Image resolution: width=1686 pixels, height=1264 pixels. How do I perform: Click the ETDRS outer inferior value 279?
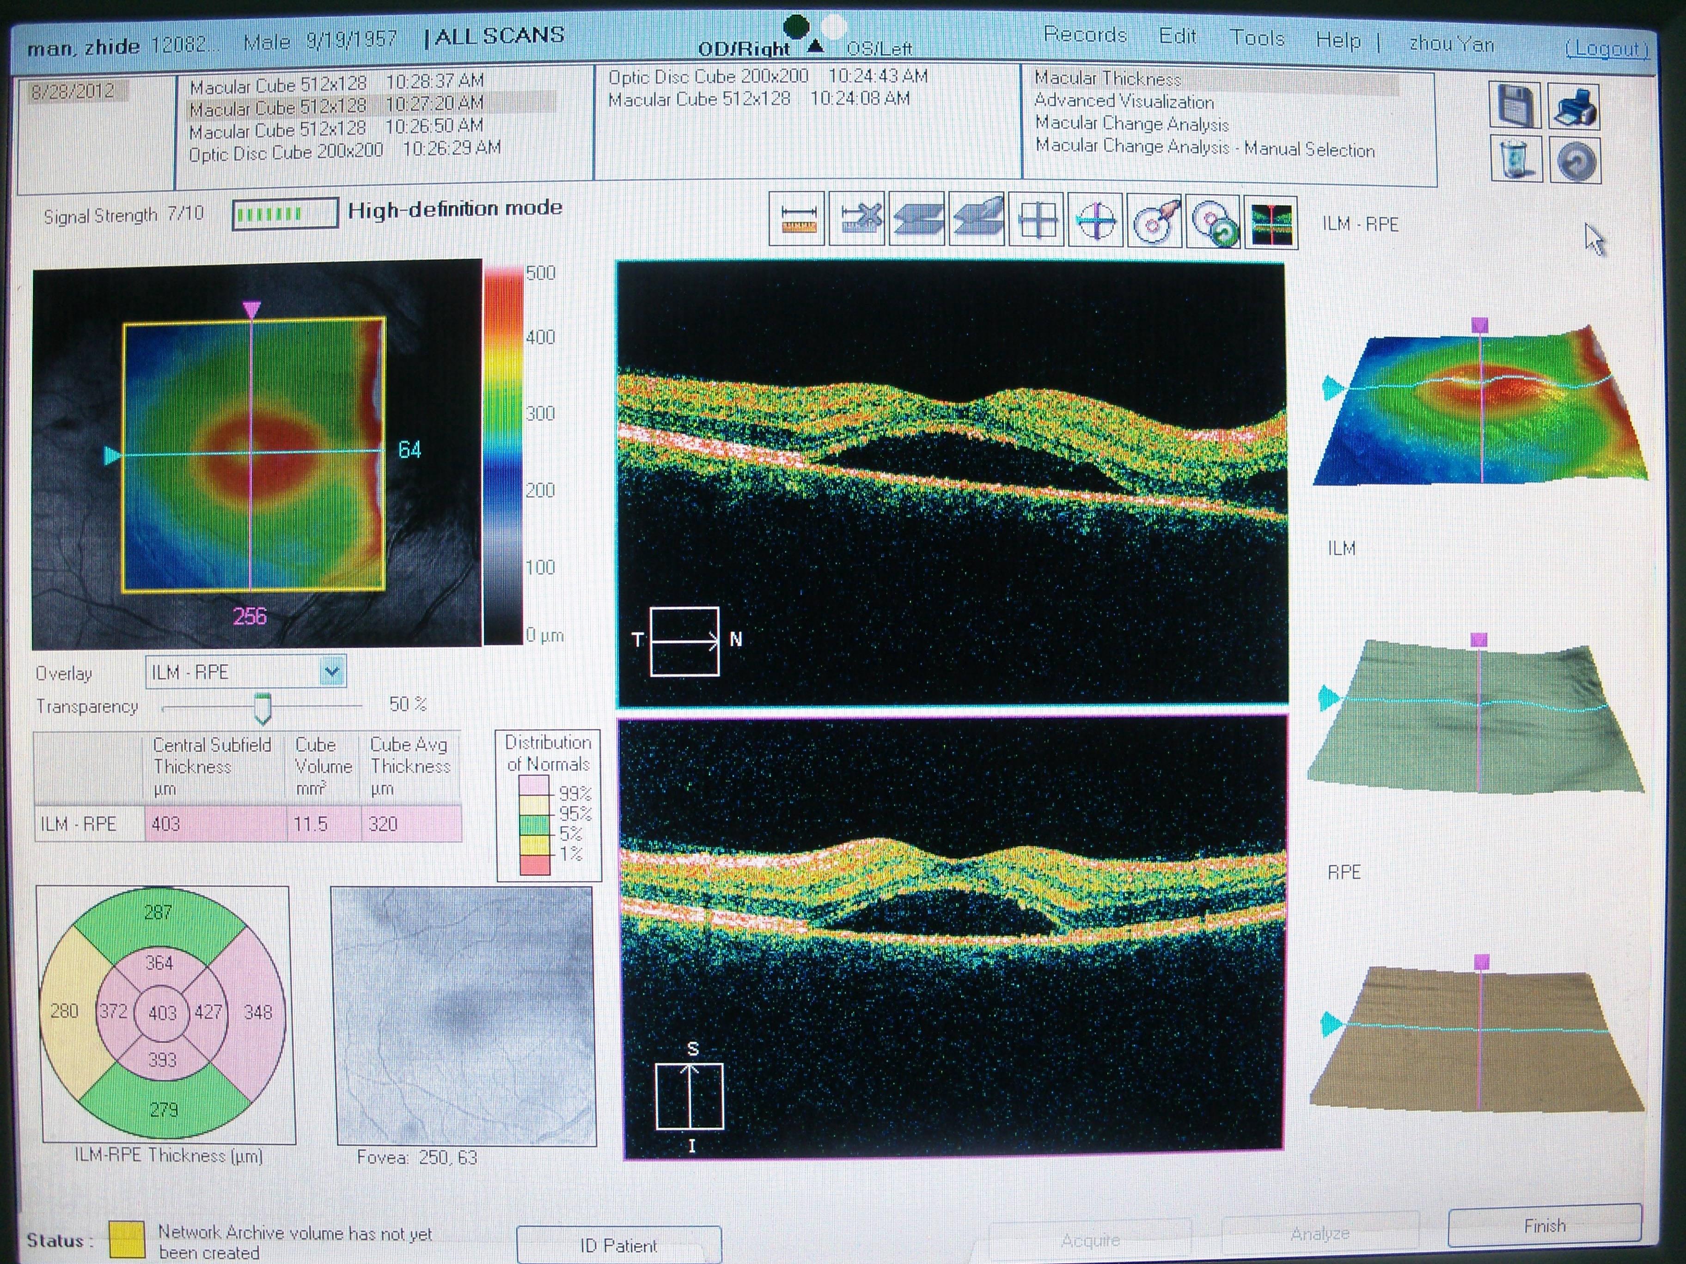click(164, 1109)
